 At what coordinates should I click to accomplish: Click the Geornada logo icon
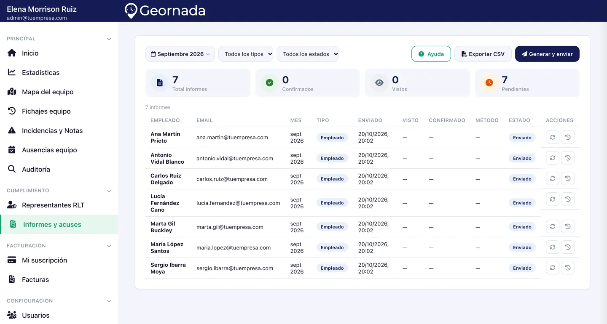tap(131, 11)
